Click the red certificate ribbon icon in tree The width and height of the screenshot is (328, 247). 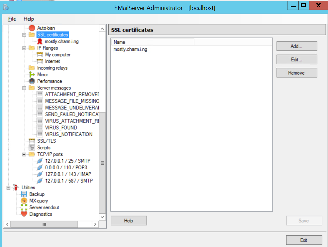[40, 41]
